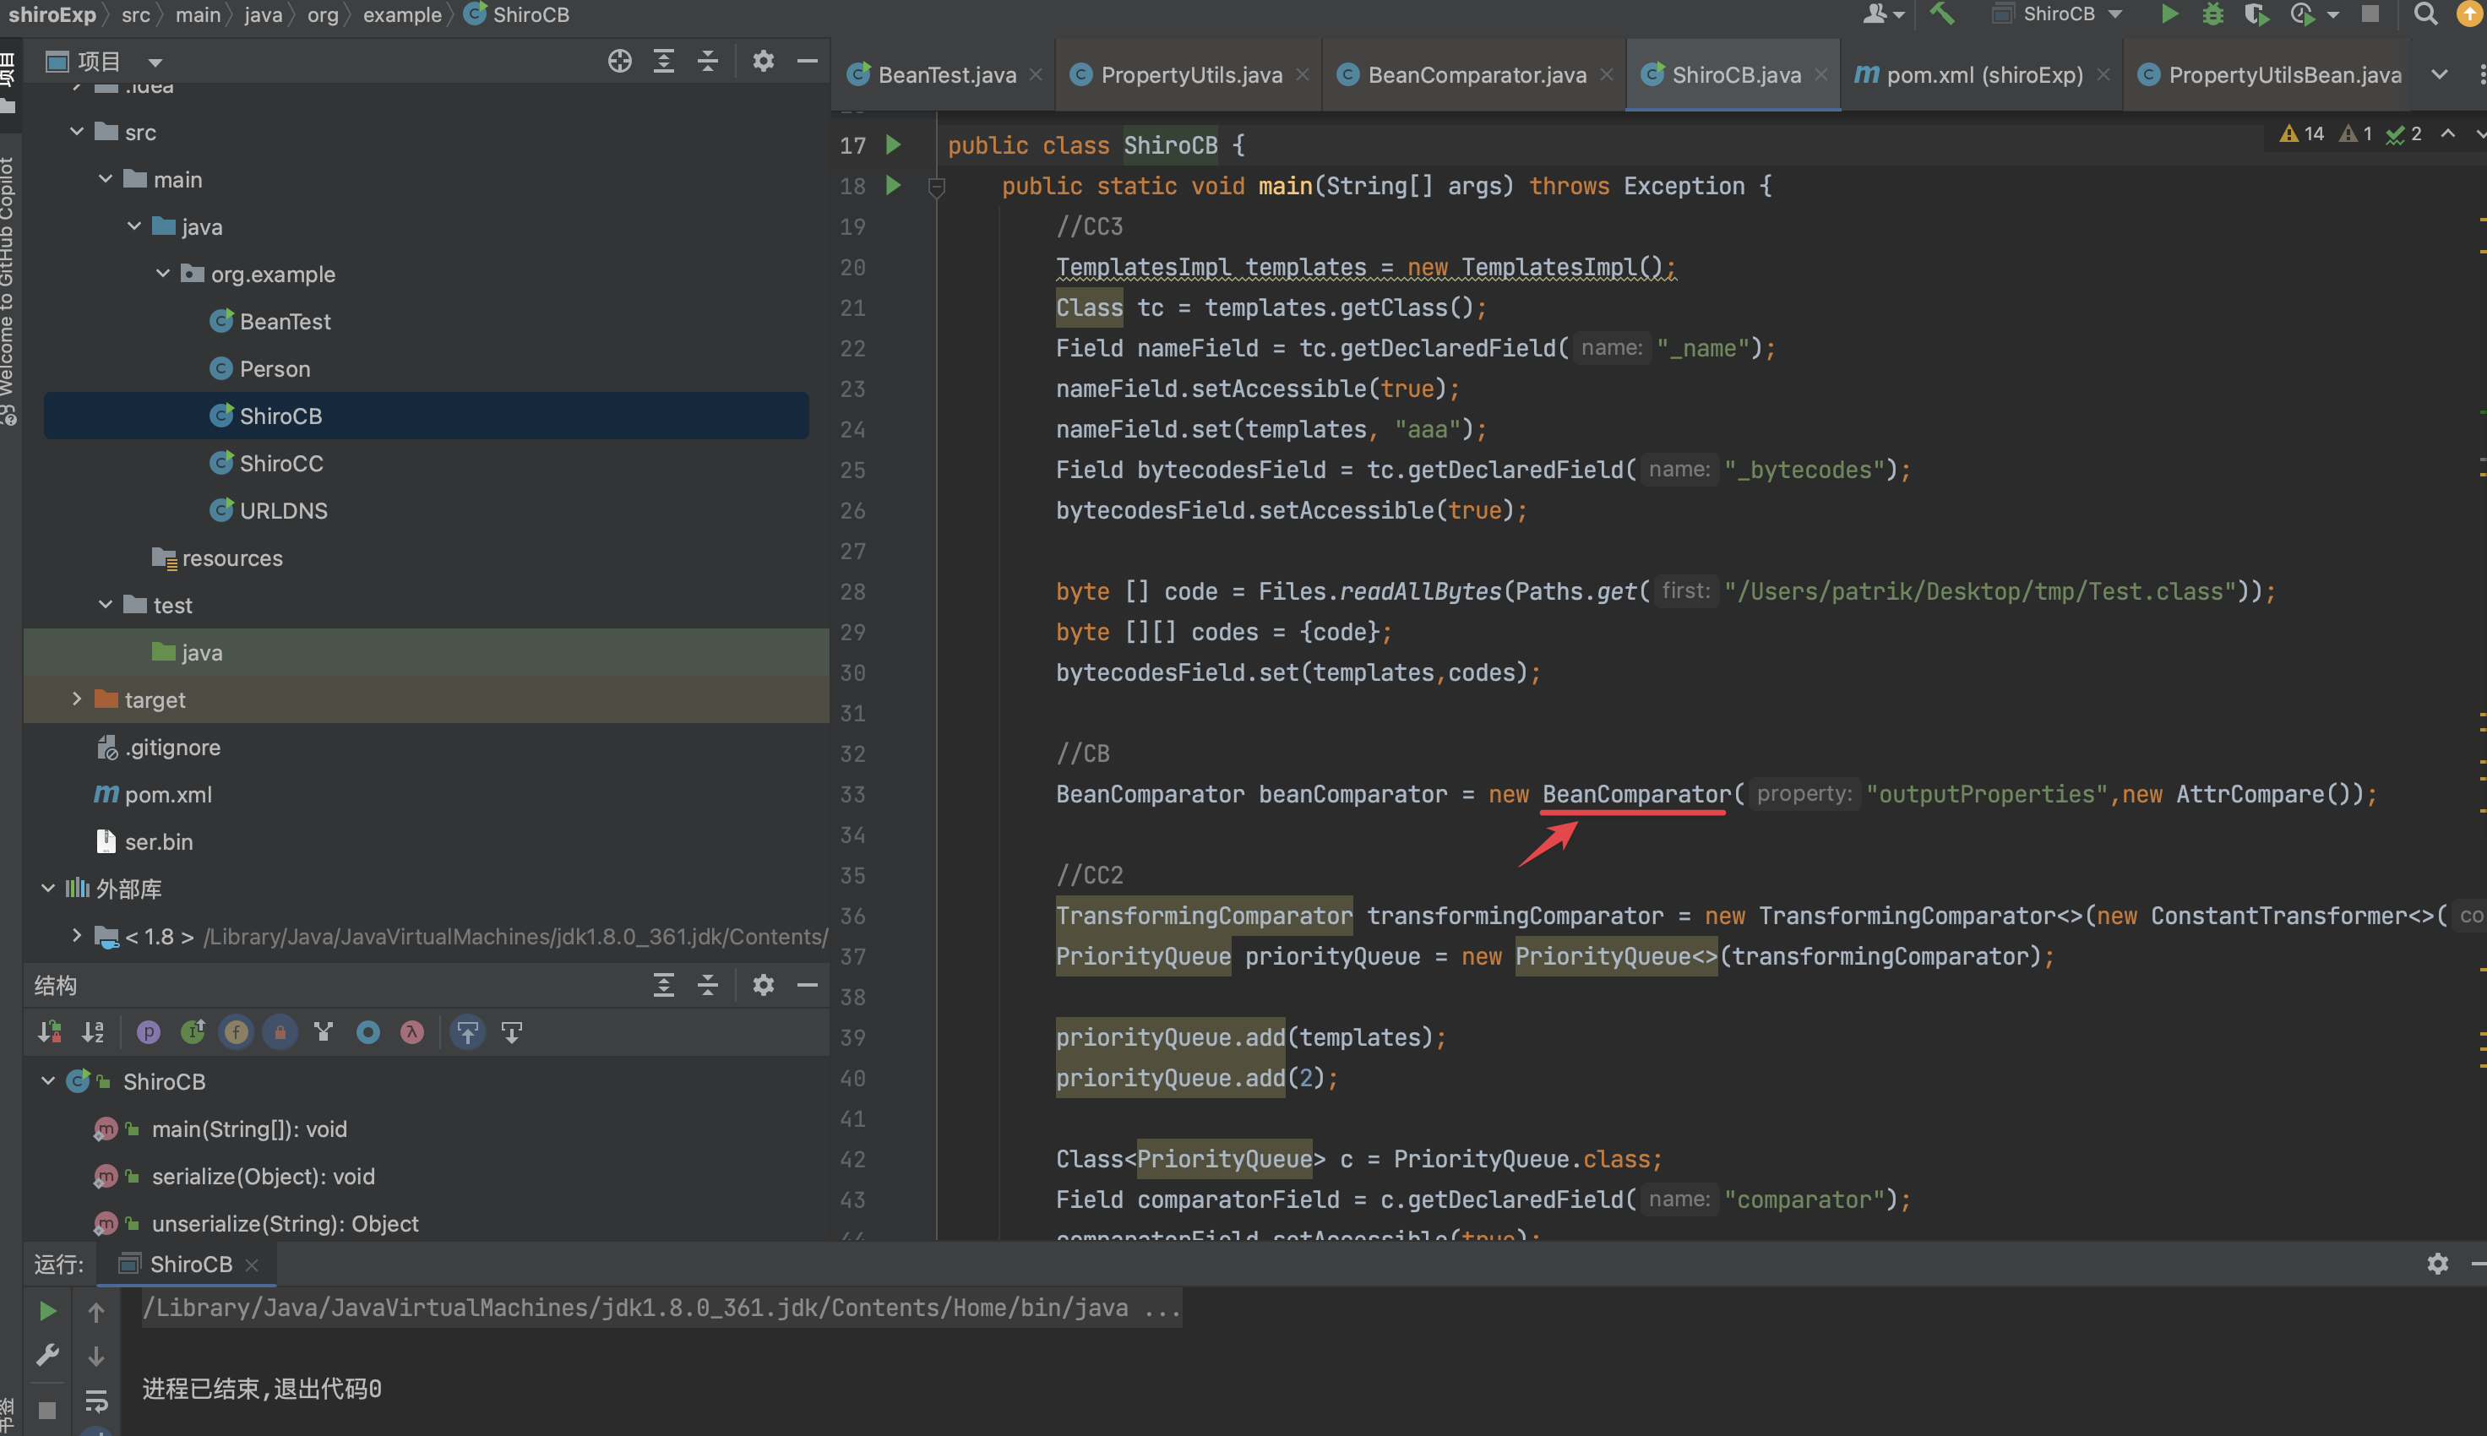Toggle show properties in Structure
2487x1436 pixels.
point(148,1031)
